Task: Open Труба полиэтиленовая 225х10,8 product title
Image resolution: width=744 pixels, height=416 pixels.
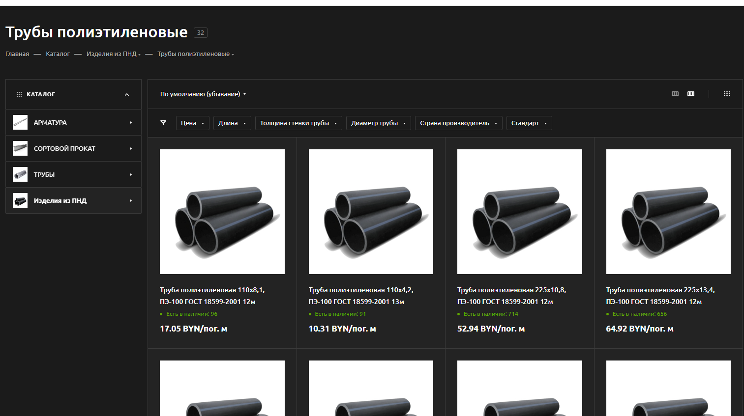Action: point(511,296)
